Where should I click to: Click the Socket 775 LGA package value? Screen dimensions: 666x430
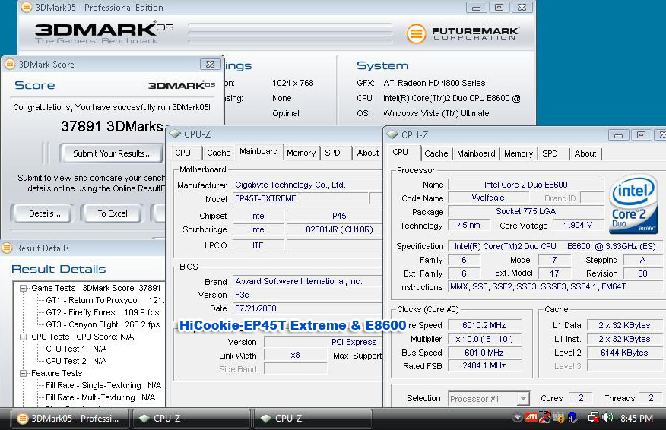point(526,211)
